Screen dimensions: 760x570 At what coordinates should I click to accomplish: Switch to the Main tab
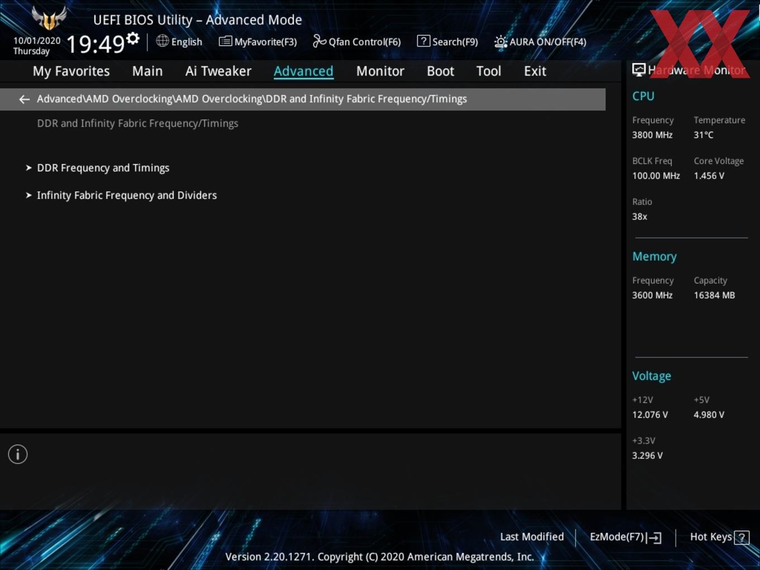click(148, 71)
